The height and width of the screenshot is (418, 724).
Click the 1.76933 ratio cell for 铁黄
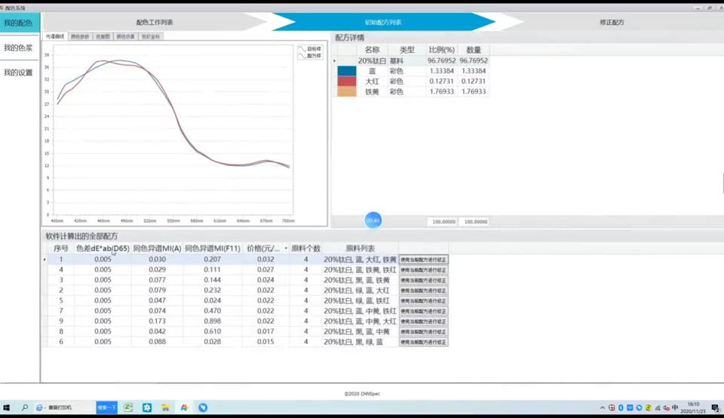coord(441,91)
